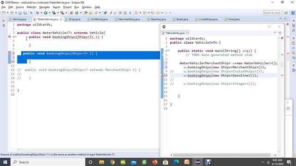Open the Run configurations dropdown arrow
This screenshot has width=296, height=166.
[x=49, y=13]
